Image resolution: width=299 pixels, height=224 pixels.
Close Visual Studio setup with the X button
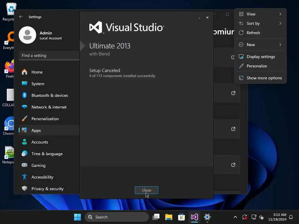207,17
